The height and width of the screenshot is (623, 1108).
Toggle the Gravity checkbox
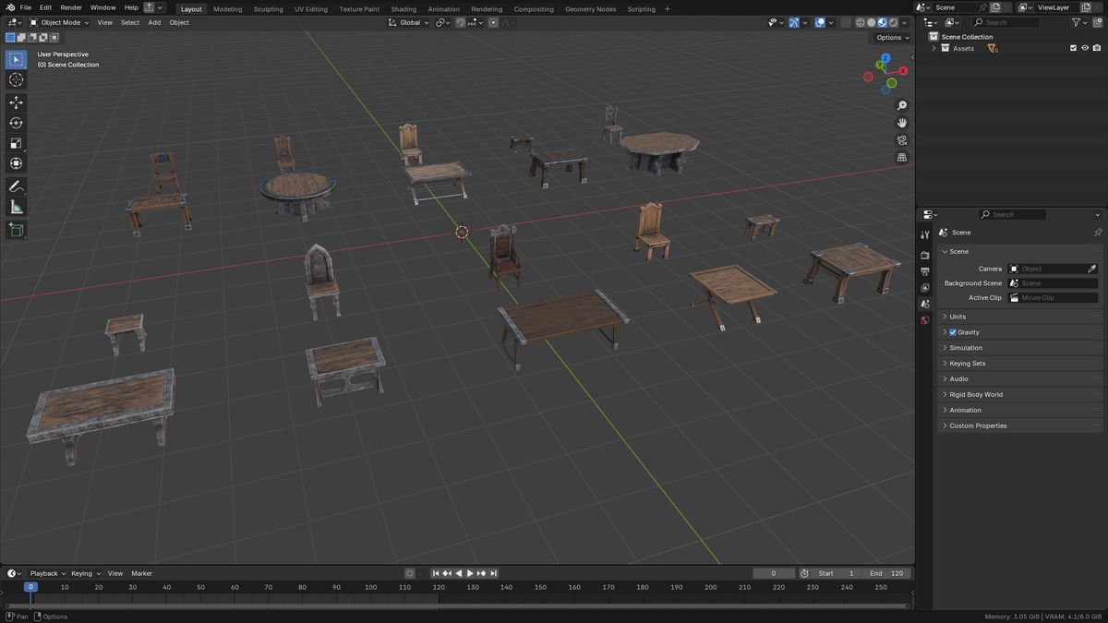(x=953, y=332)
